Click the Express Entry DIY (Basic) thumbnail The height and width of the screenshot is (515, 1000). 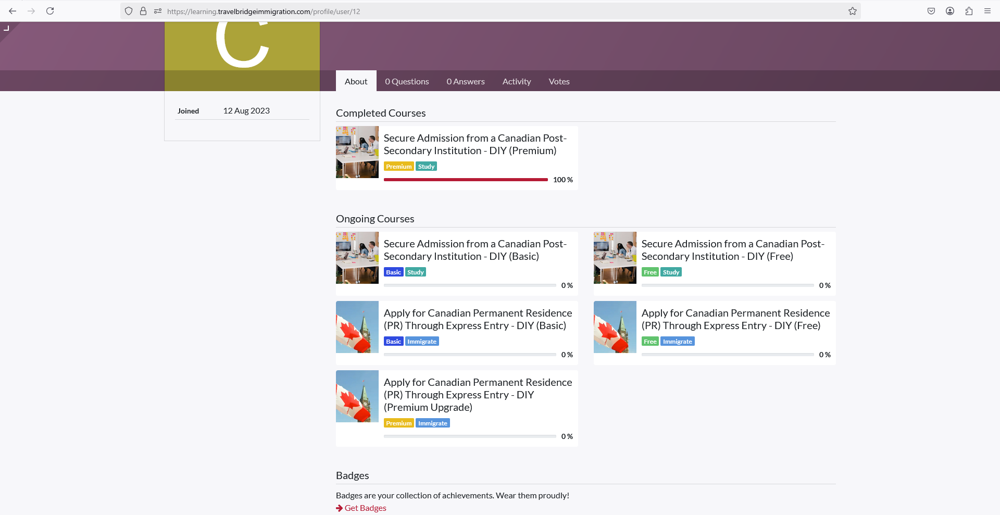point(357,327)
